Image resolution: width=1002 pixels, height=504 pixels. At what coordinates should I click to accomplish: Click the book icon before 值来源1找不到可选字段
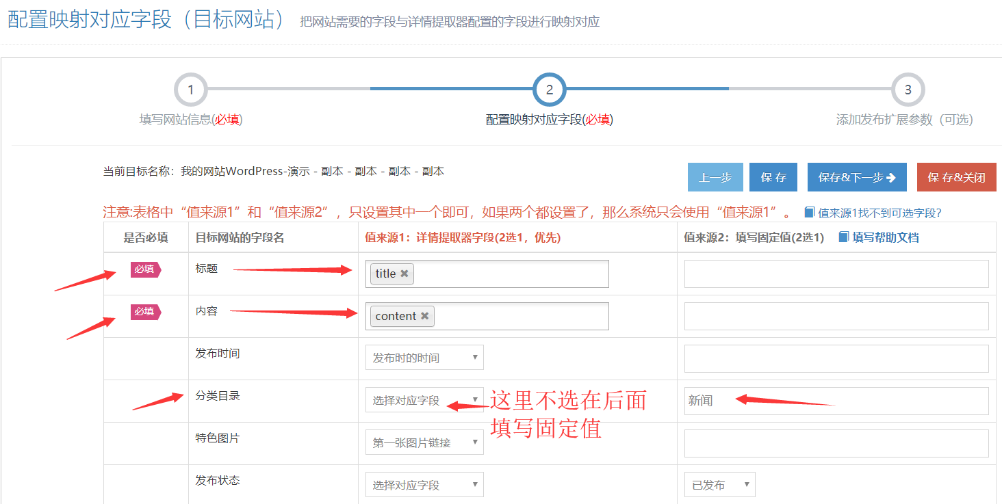pyautogui.click(x=810, y=213)
